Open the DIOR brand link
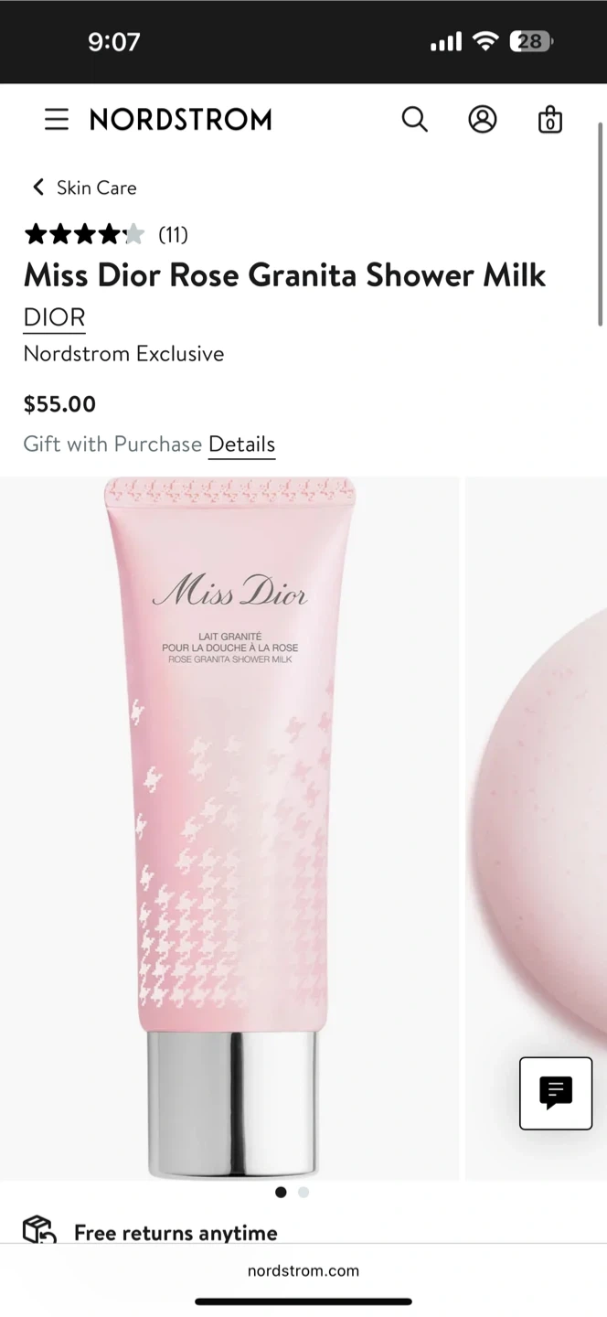This screenshot has height=1317, width=607. click(x=54, y=317)
